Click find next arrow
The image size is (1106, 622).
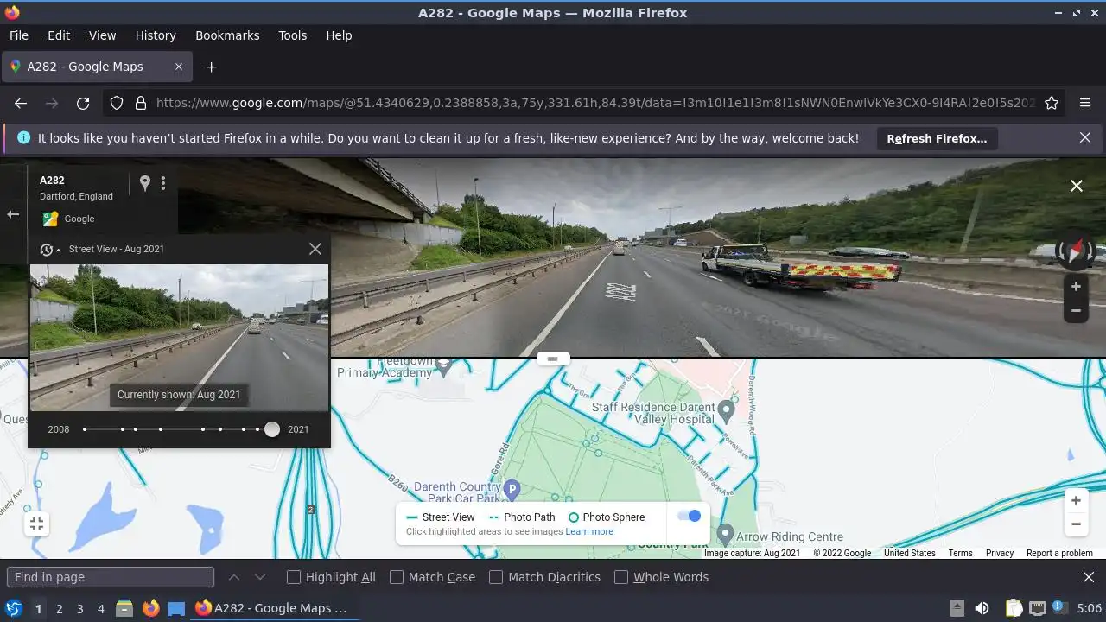pos(260,577)
